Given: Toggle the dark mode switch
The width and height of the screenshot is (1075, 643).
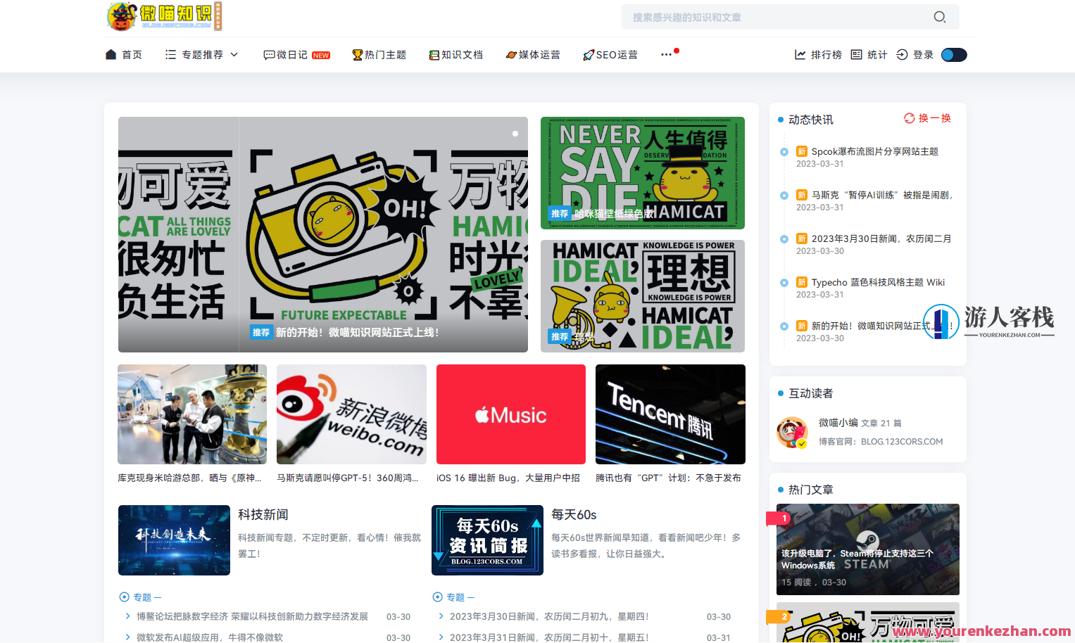Looking at the screenshot, I should tap(954, 54).
